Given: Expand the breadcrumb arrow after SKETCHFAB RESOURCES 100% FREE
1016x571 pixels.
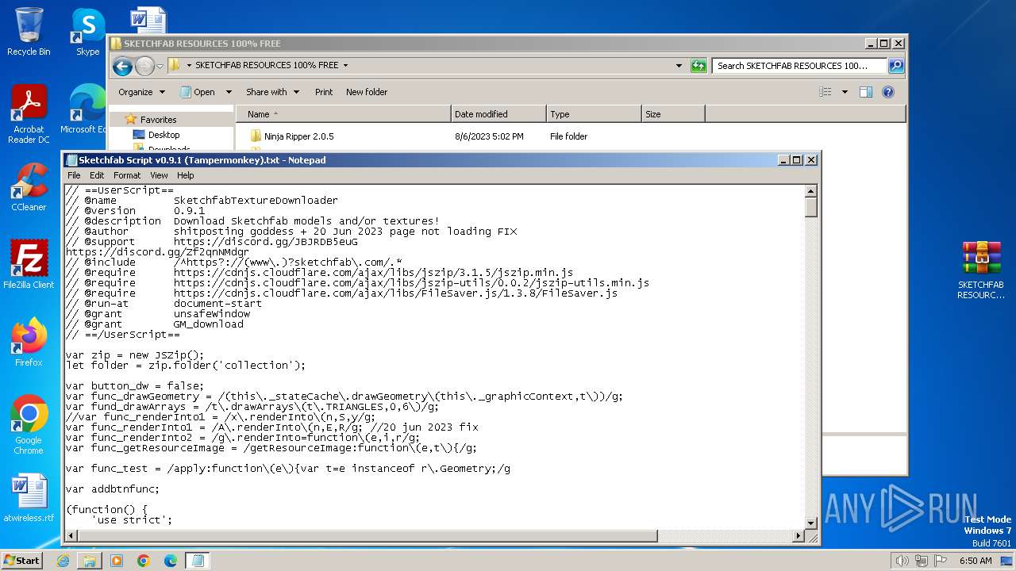Looking at the screenshot, I should [x=345, y=66].
